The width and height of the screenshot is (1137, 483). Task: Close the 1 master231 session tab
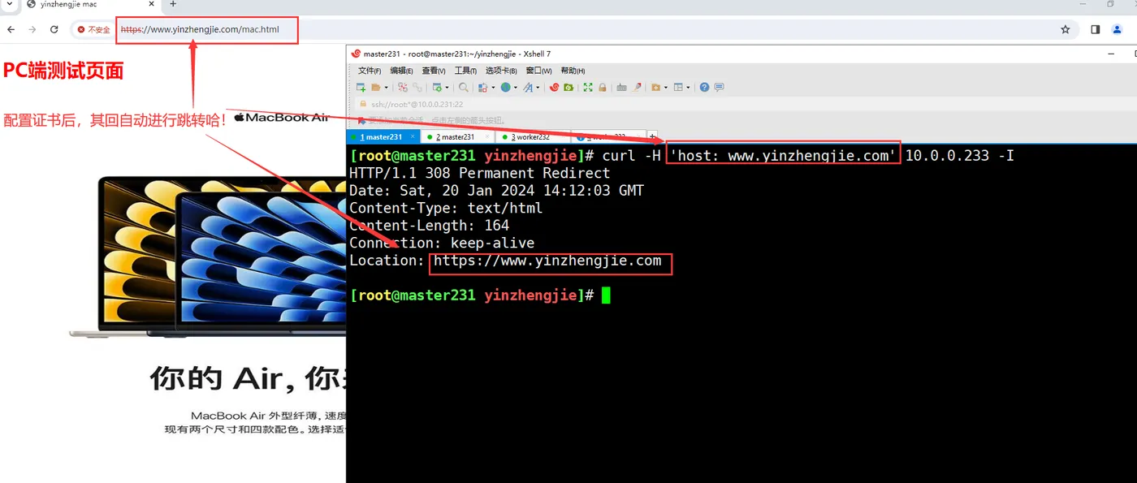[x=413, y=137]
